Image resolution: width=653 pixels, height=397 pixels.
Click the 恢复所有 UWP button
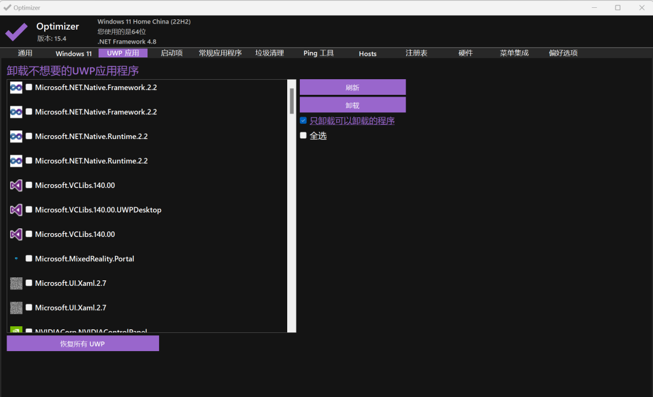pos(83,344)
